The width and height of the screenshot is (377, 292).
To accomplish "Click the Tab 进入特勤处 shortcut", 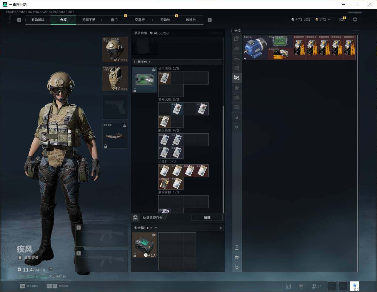I will (29, 286).
